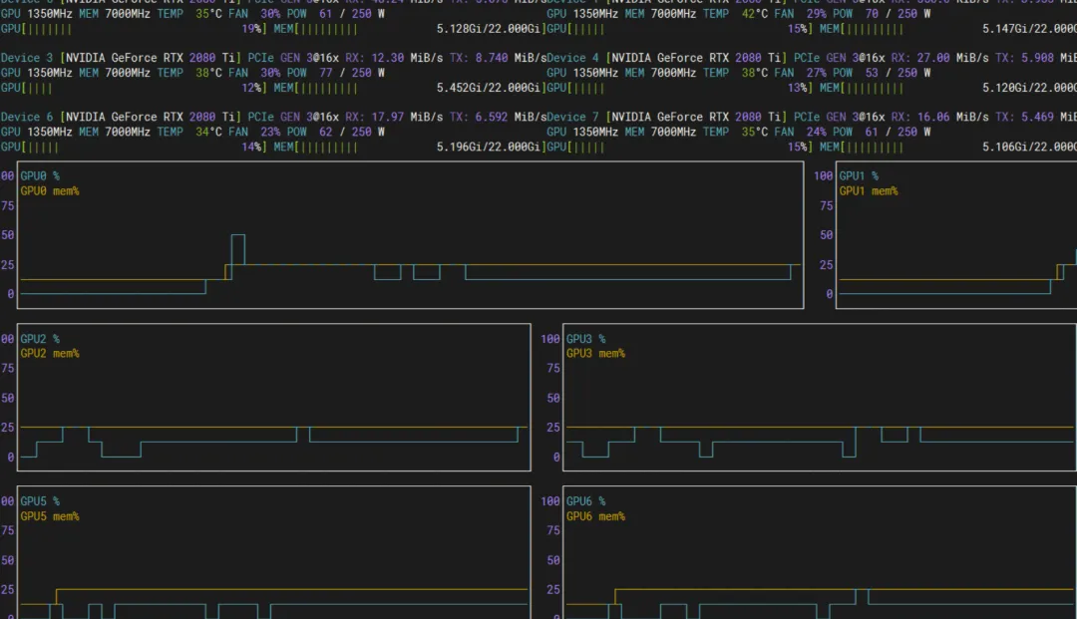Select the Device 4 header label
This screenshot has width=1077, height=619.
(573, 58)
